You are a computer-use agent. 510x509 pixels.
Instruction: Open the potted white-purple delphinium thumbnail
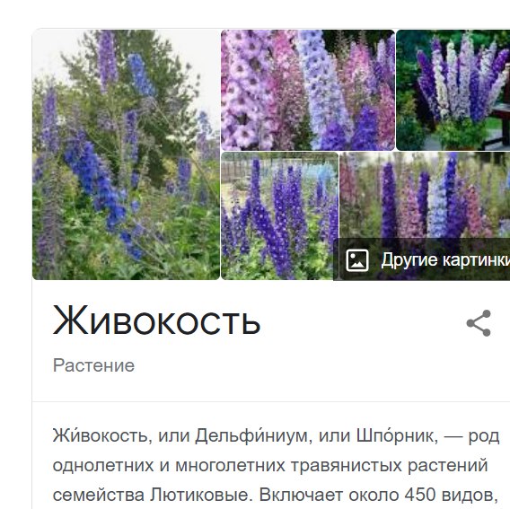(x=453, y=90)
